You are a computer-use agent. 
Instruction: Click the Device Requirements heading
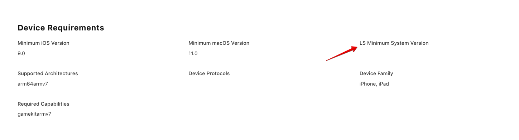[x=61, y=28]
